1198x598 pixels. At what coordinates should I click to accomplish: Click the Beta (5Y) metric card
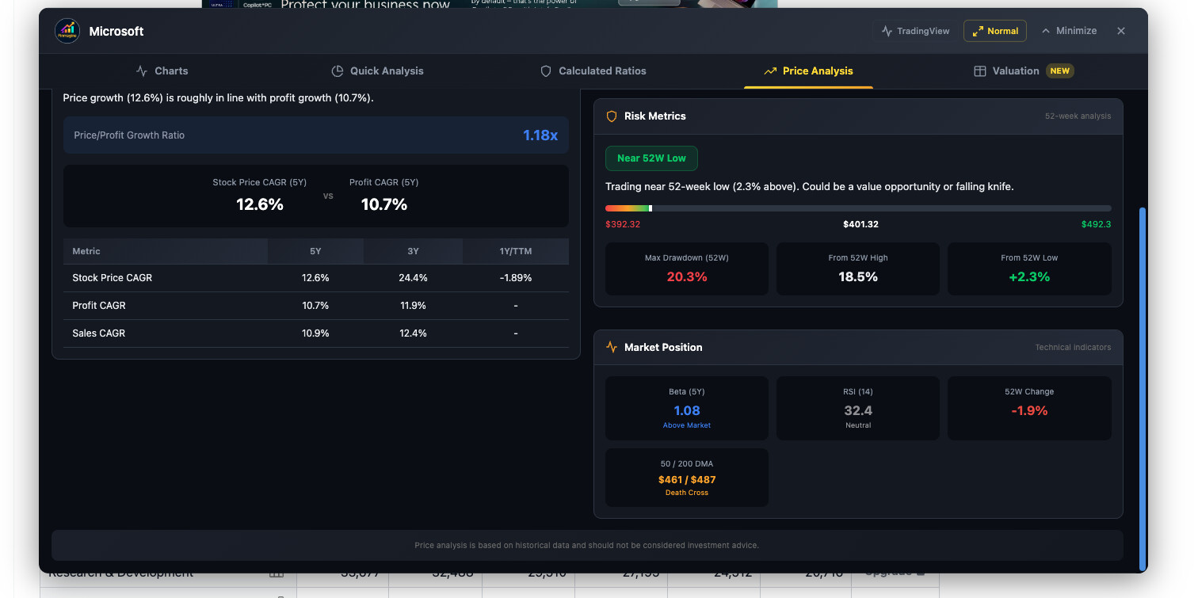686,408
